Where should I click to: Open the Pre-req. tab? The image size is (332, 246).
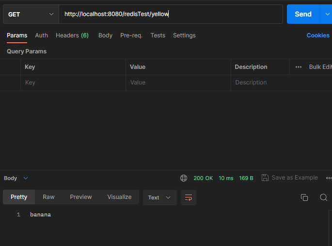click(131, 35)
